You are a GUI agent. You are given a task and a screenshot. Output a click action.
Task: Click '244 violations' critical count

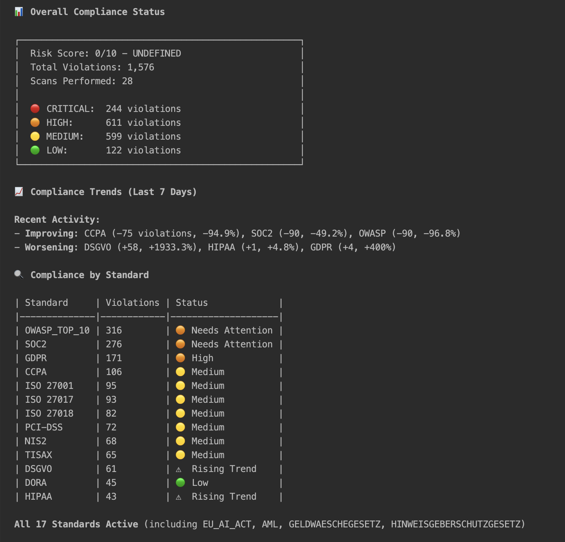(x=143, y=109)
